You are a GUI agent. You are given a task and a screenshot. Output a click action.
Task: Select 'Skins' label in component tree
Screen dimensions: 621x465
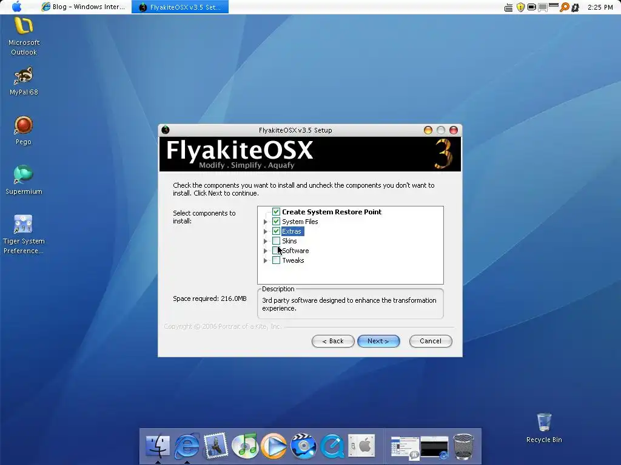(289, 241)
